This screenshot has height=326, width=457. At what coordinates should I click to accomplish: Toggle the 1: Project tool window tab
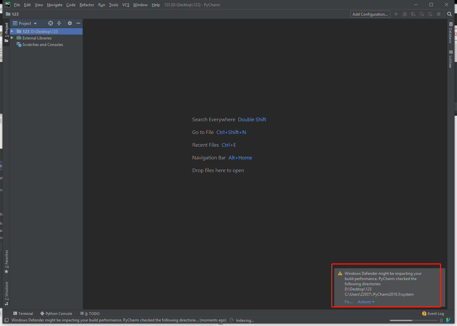click(x=7, y=32)
